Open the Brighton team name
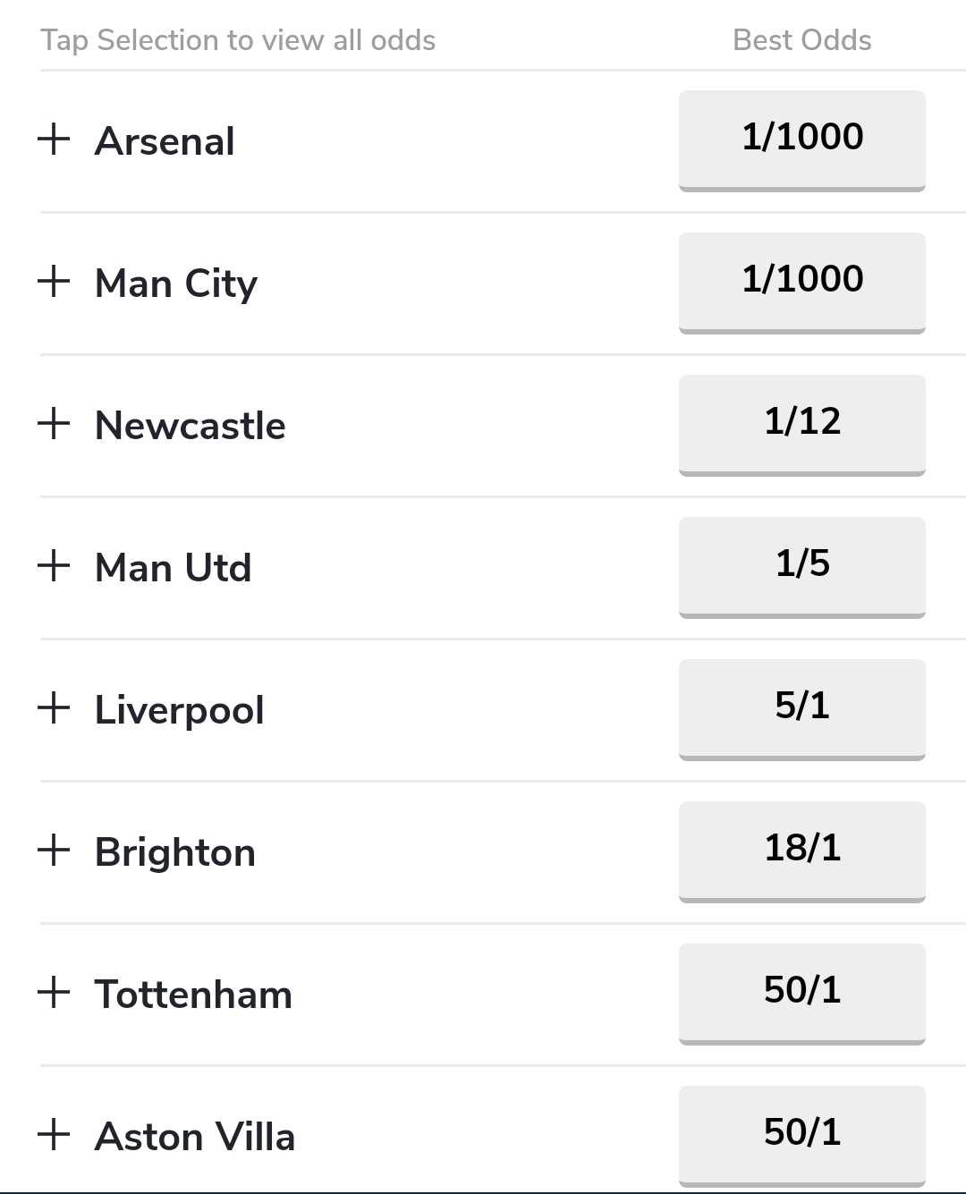 [175, 852]
